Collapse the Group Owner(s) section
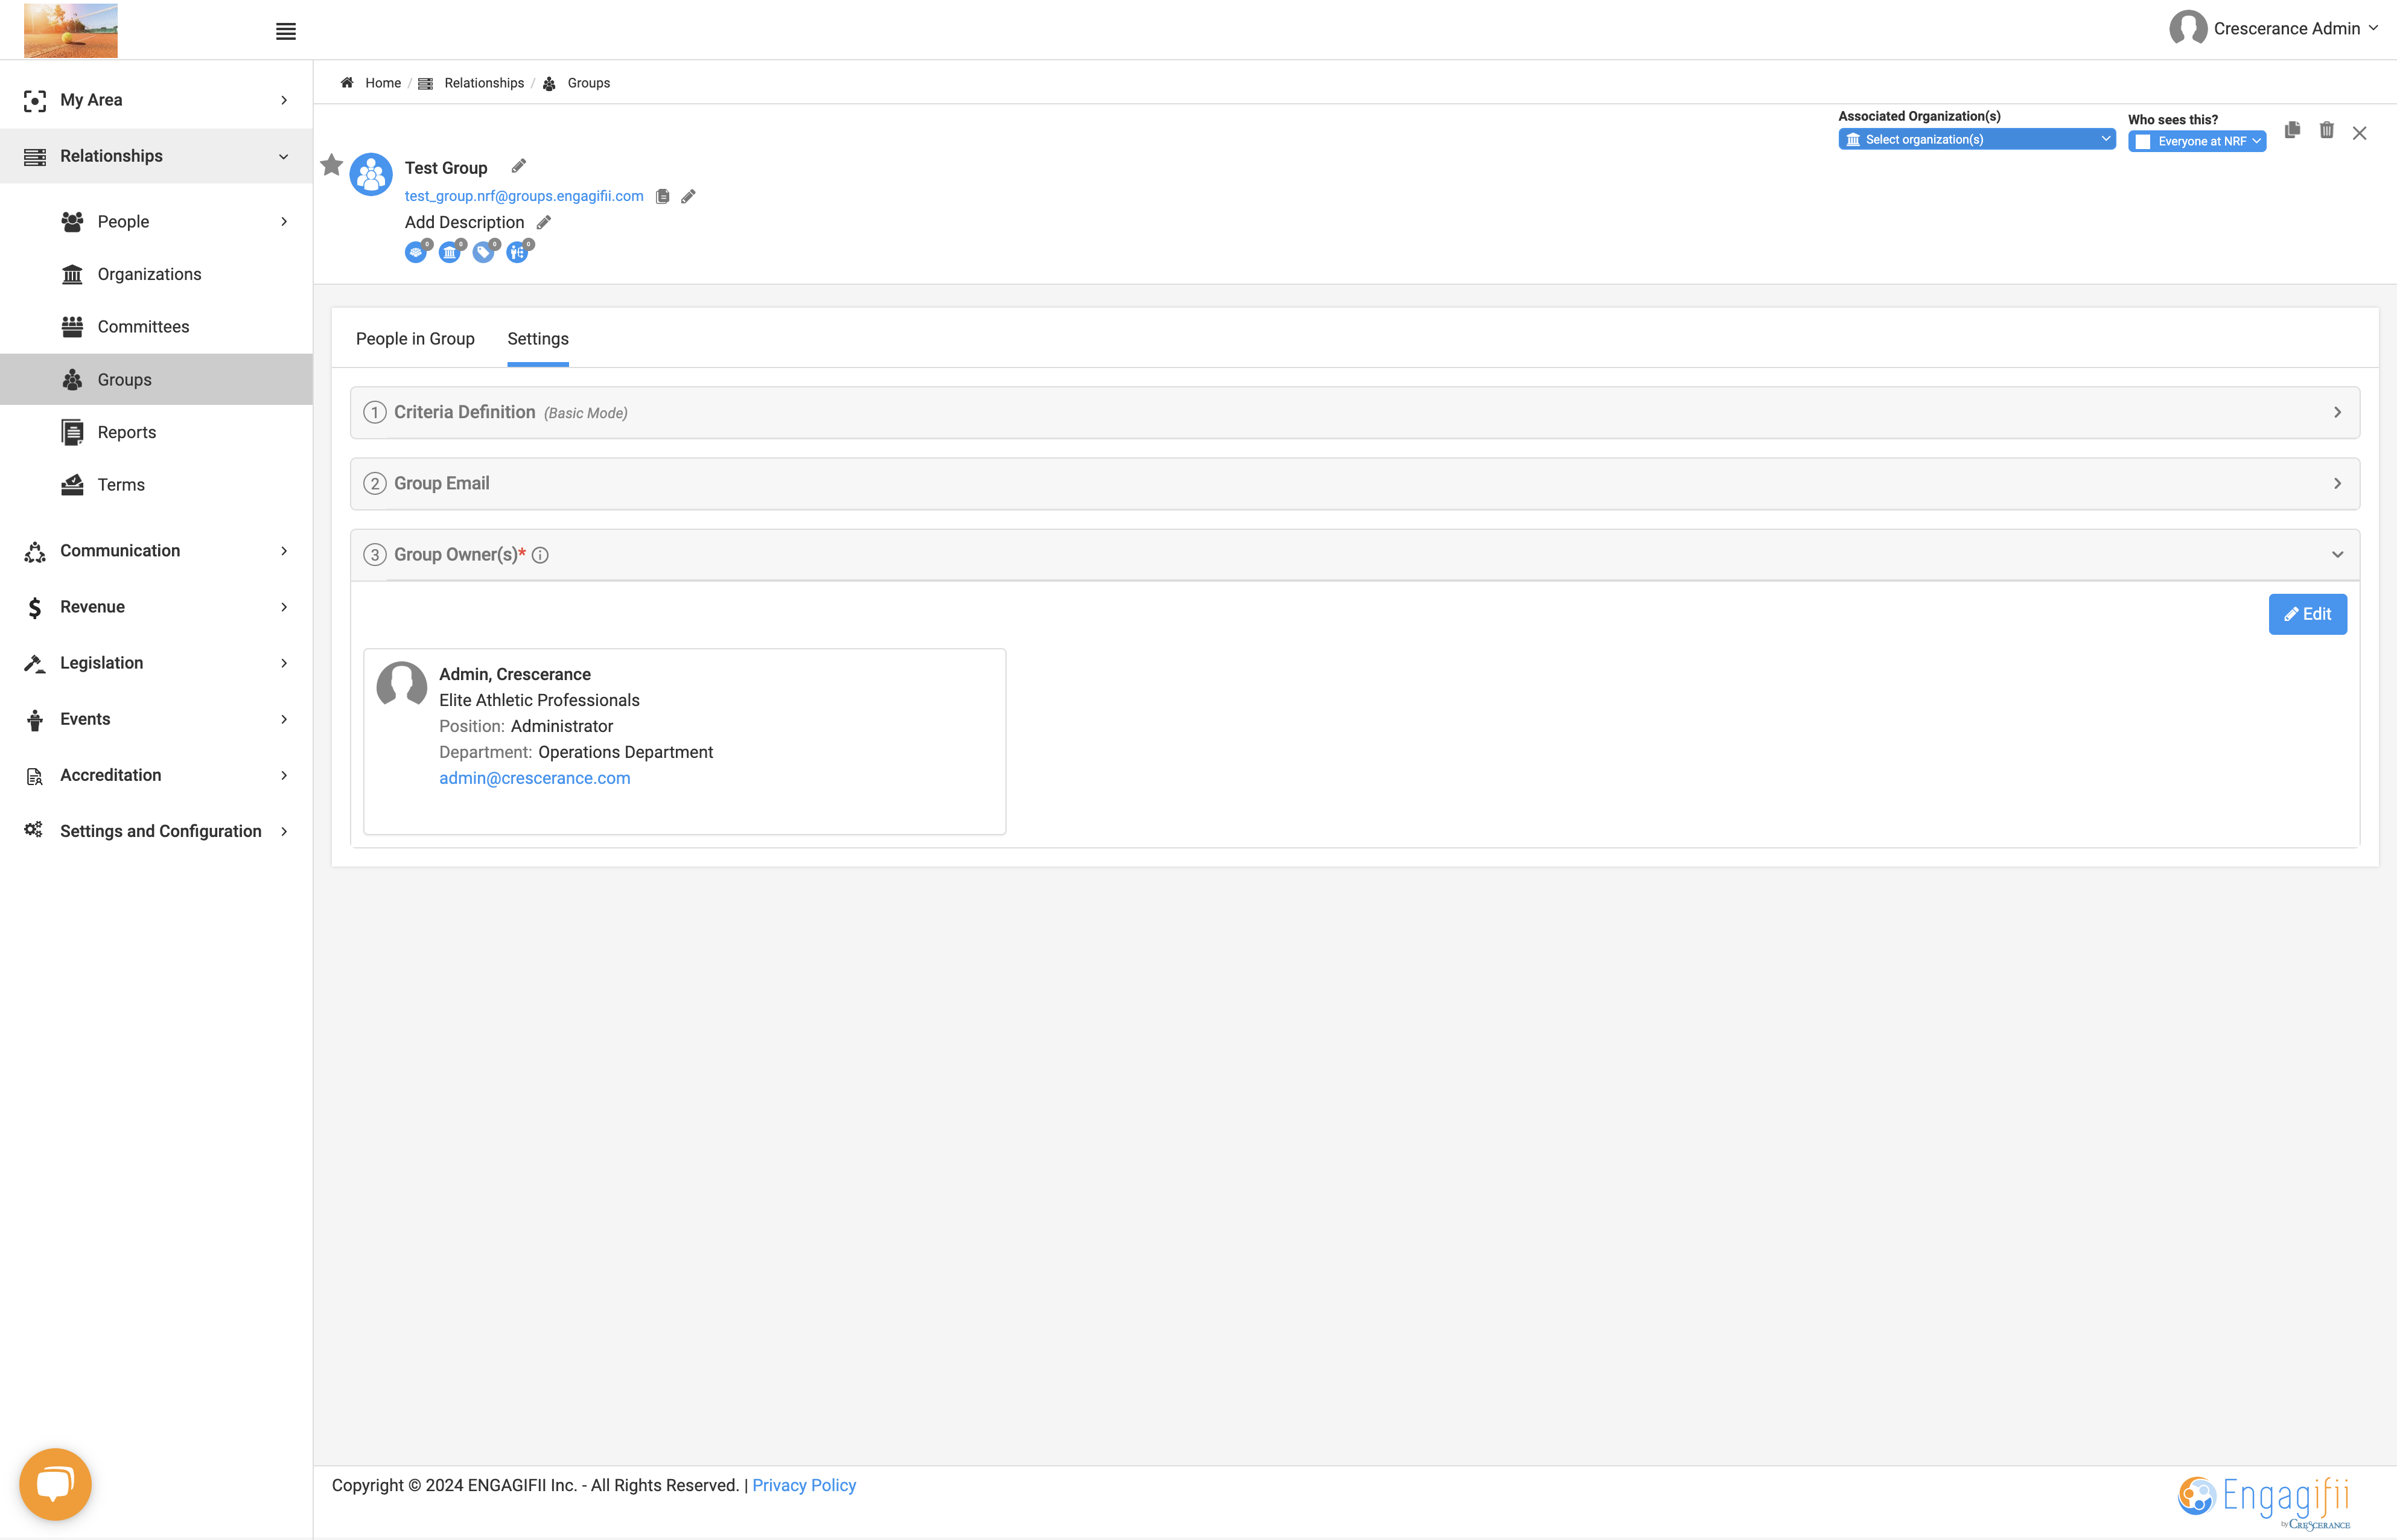Screen dimensions: 2397x1540 coord(1354,555)
